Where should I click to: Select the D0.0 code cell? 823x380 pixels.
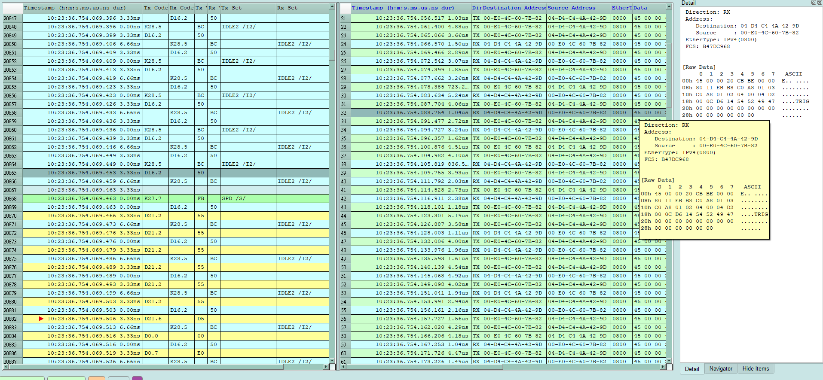point(156,336)
